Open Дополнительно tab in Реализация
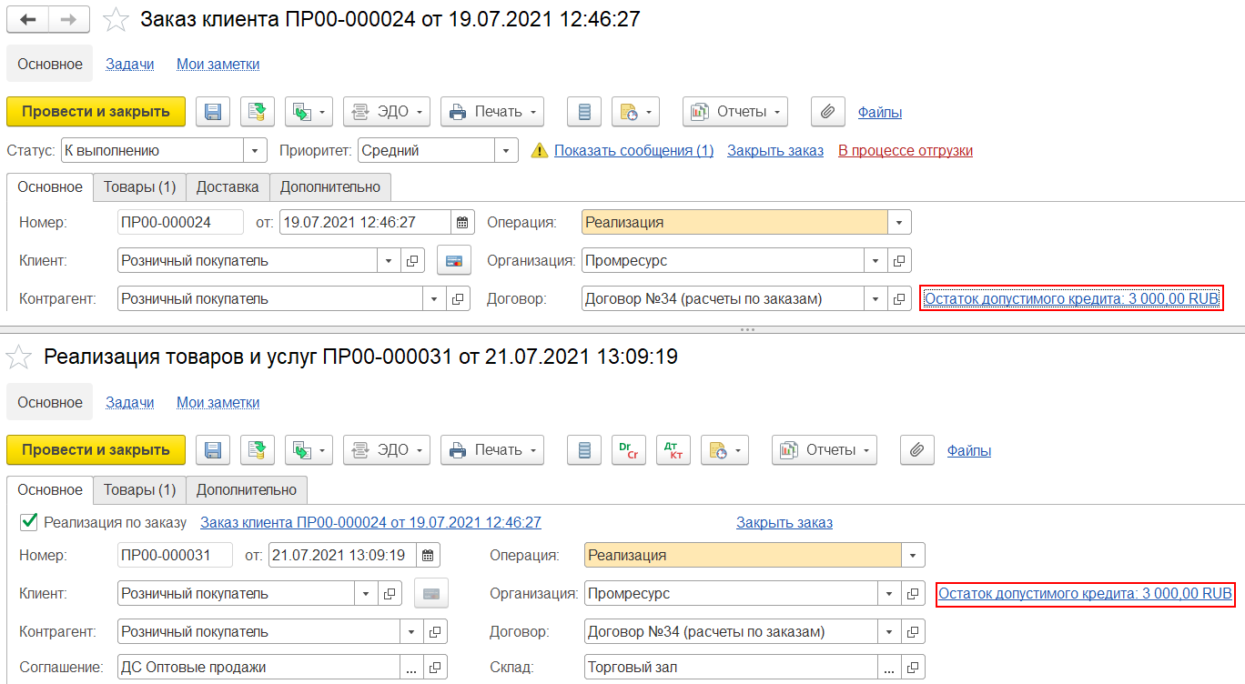This screenshot has width=1245, height=684. coord(247,489)
